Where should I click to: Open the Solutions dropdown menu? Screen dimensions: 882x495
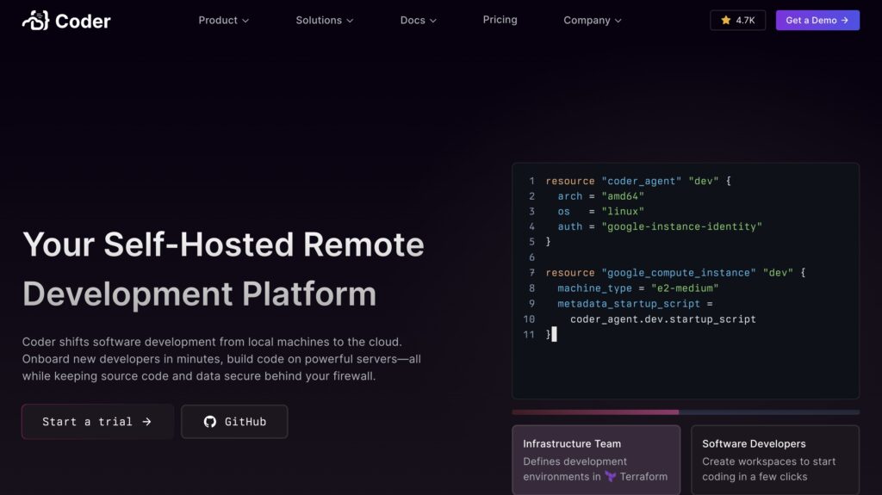[x=324, y=21]
